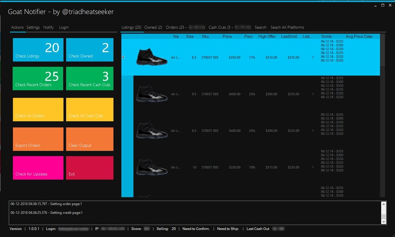Viewport: 395px width, 237px height.
Task: Open the Login tab
Action: 64,27
